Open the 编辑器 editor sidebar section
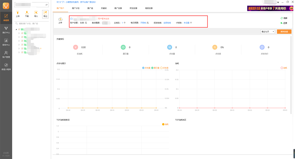Viewport: 295px width, 159px height. coord(6,18)
